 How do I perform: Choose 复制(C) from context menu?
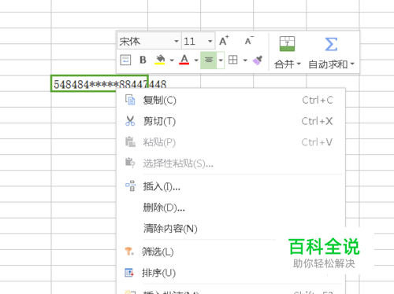pyautogui.click(x=231, y=100)
